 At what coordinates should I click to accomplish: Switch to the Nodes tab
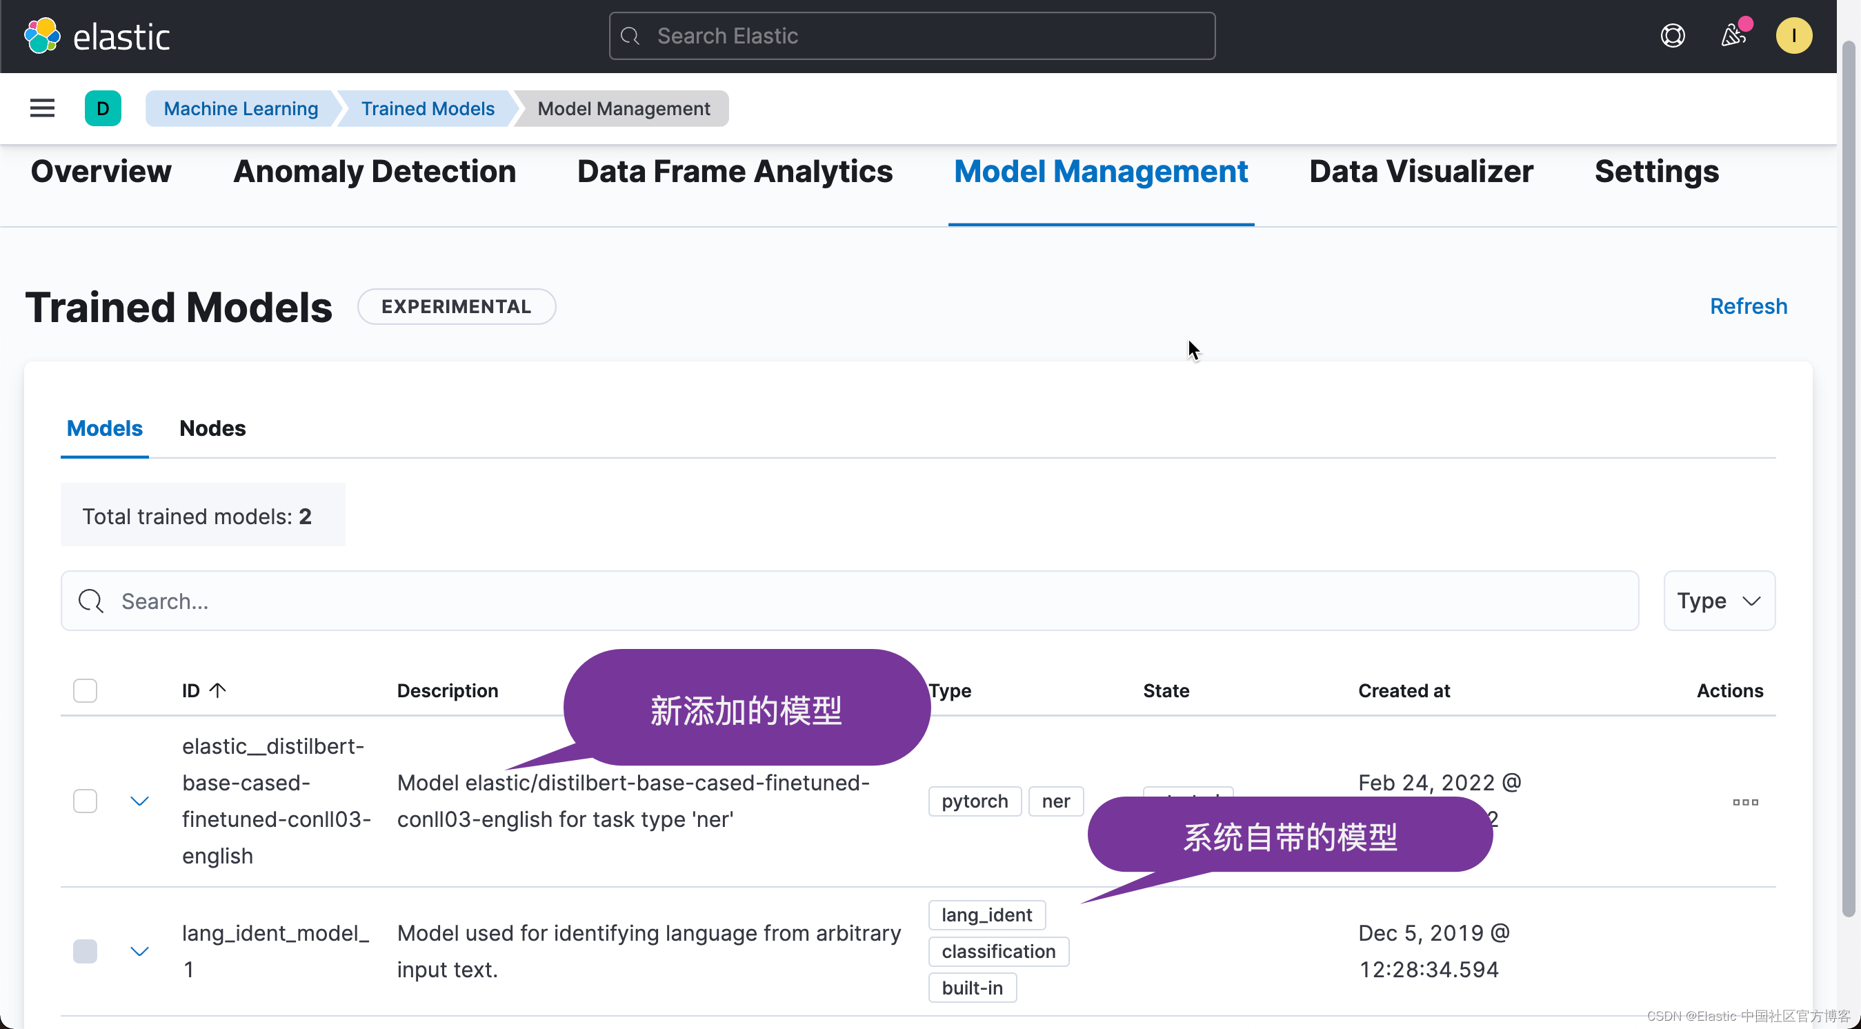pyautogui.click(x=212, y=428)
